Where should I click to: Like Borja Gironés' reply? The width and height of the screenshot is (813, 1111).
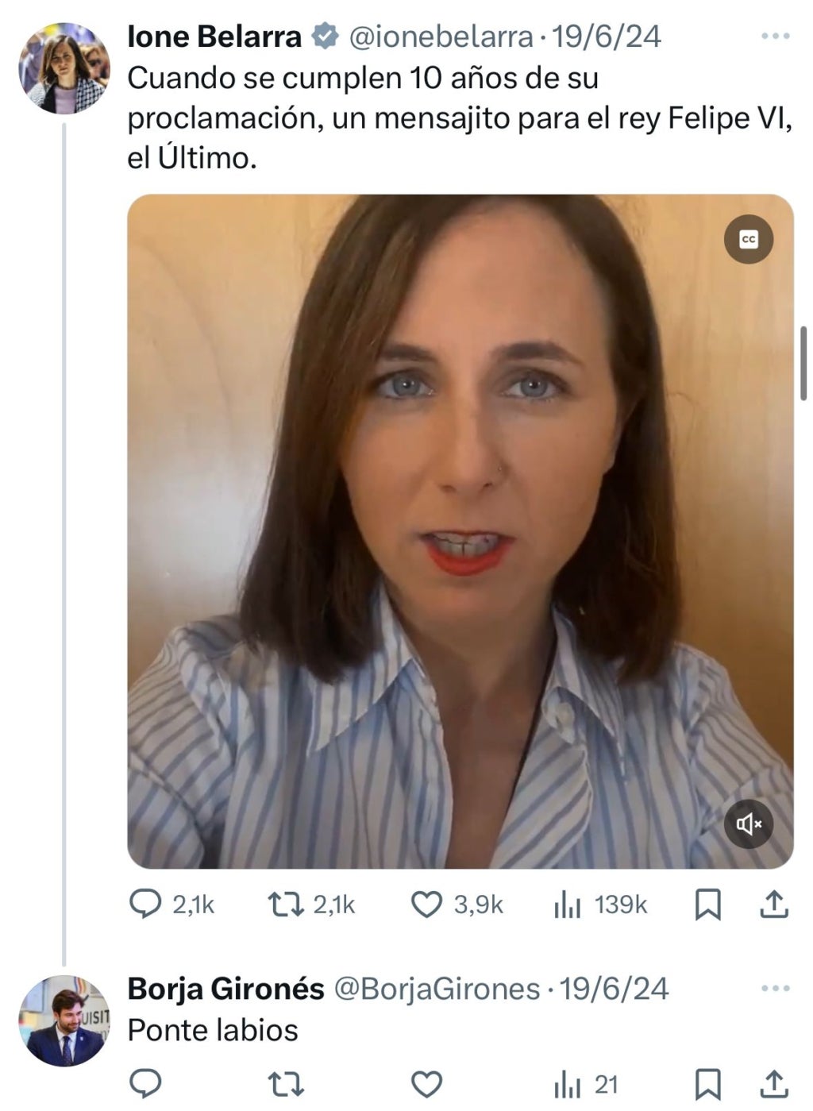(427, 1084)
